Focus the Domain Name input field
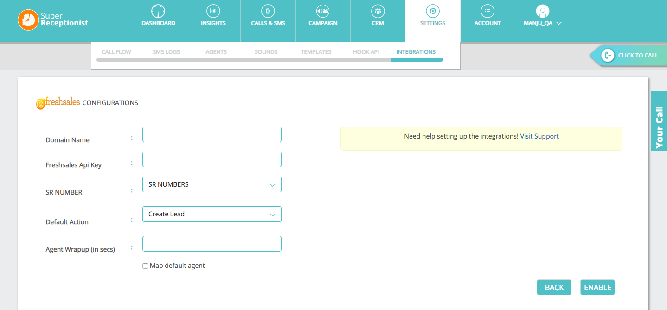The image size is (667, 310). point(212,134)
